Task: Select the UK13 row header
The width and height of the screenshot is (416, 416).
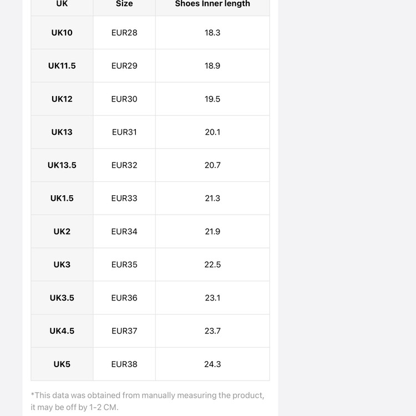Action: 62,132
